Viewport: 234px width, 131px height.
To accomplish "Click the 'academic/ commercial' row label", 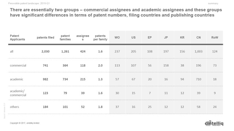I will [18, 93].
